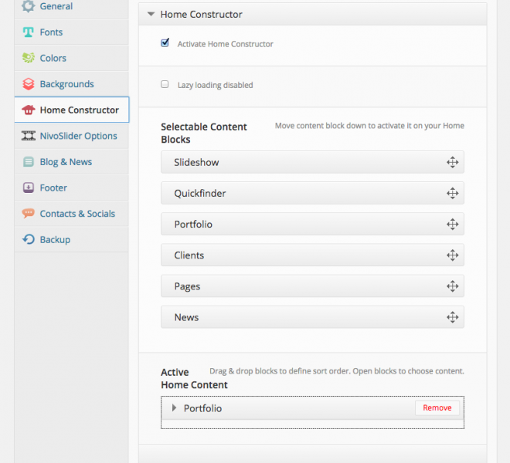Switch to NivoSlider Options tab
Viewport: 510px width, 463px height.
point(78,136)
